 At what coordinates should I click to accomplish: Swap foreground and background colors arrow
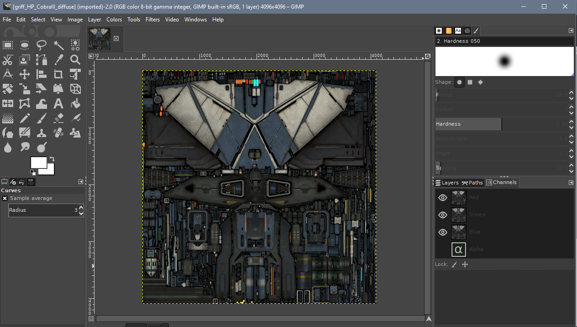tap(52, 159)
